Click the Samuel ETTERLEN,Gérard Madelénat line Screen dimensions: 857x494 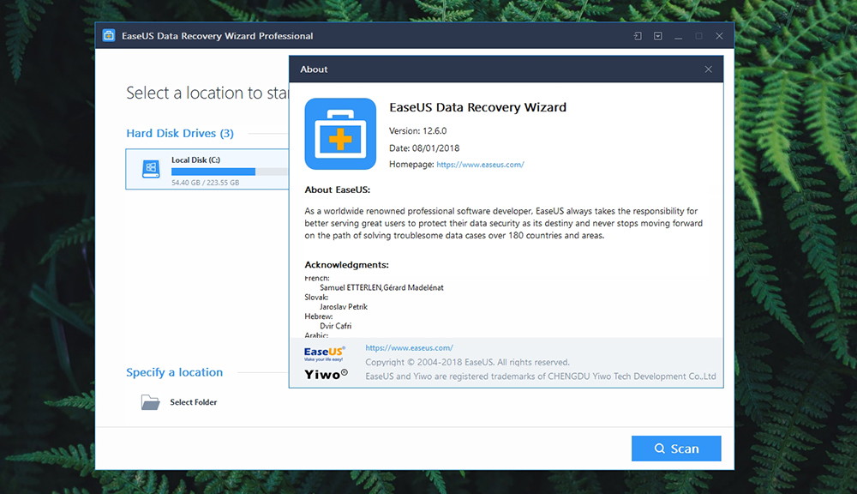[381, 288]
